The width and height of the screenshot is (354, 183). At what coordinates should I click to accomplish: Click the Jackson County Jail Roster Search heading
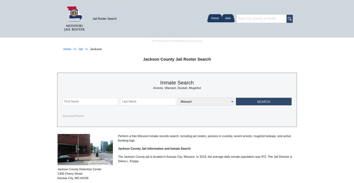tap(177, 59)
